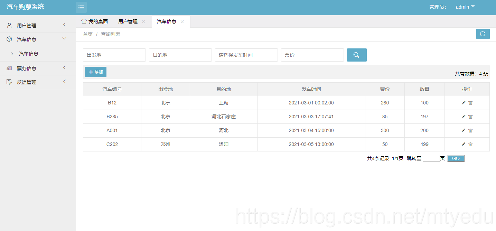Click the 首页 breadcrumb link
Viewport: 496px width, 231px height.
click(88, 34)
